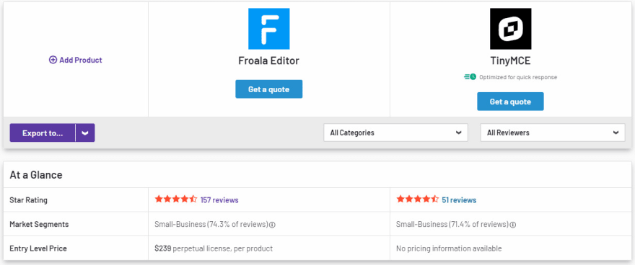
Task: Click the TinyMCE logo
Action: point(510,29)
